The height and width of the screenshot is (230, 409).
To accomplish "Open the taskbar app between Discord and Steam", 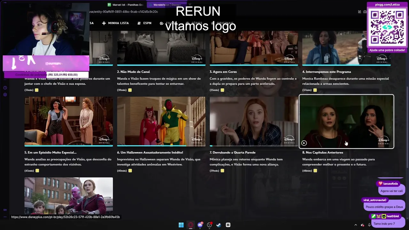I will pos(209,225).
